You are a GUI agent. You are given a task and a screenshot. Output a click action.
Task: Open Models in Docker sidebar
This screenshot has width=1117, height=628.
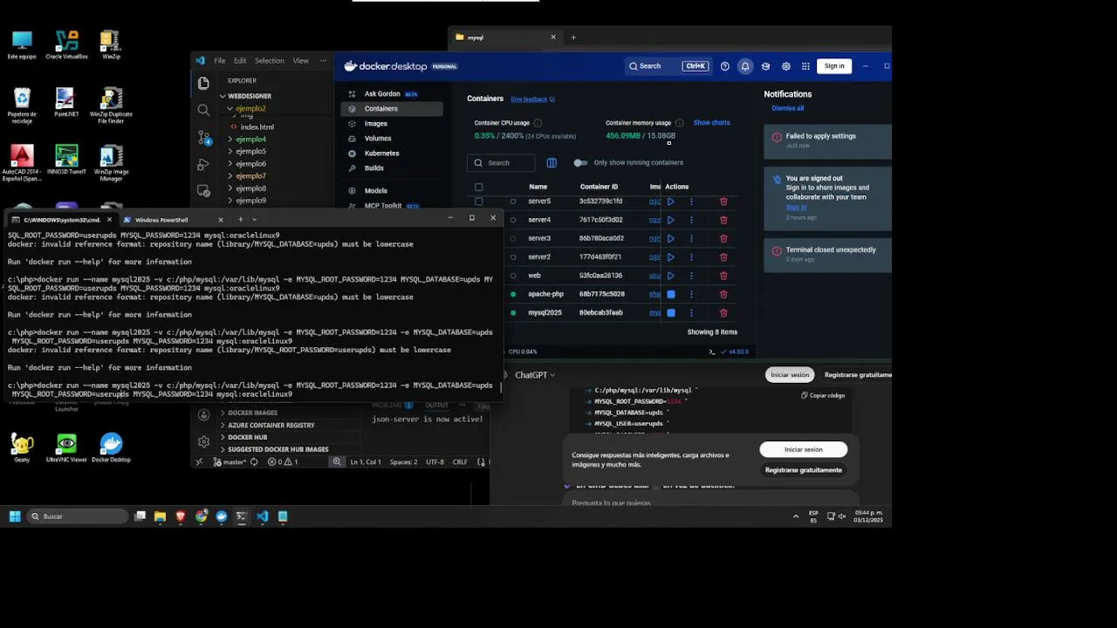coord(392,191)
